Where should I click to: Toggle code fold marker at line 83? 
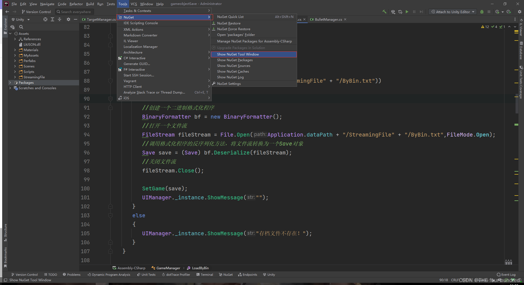coord(110,36)
